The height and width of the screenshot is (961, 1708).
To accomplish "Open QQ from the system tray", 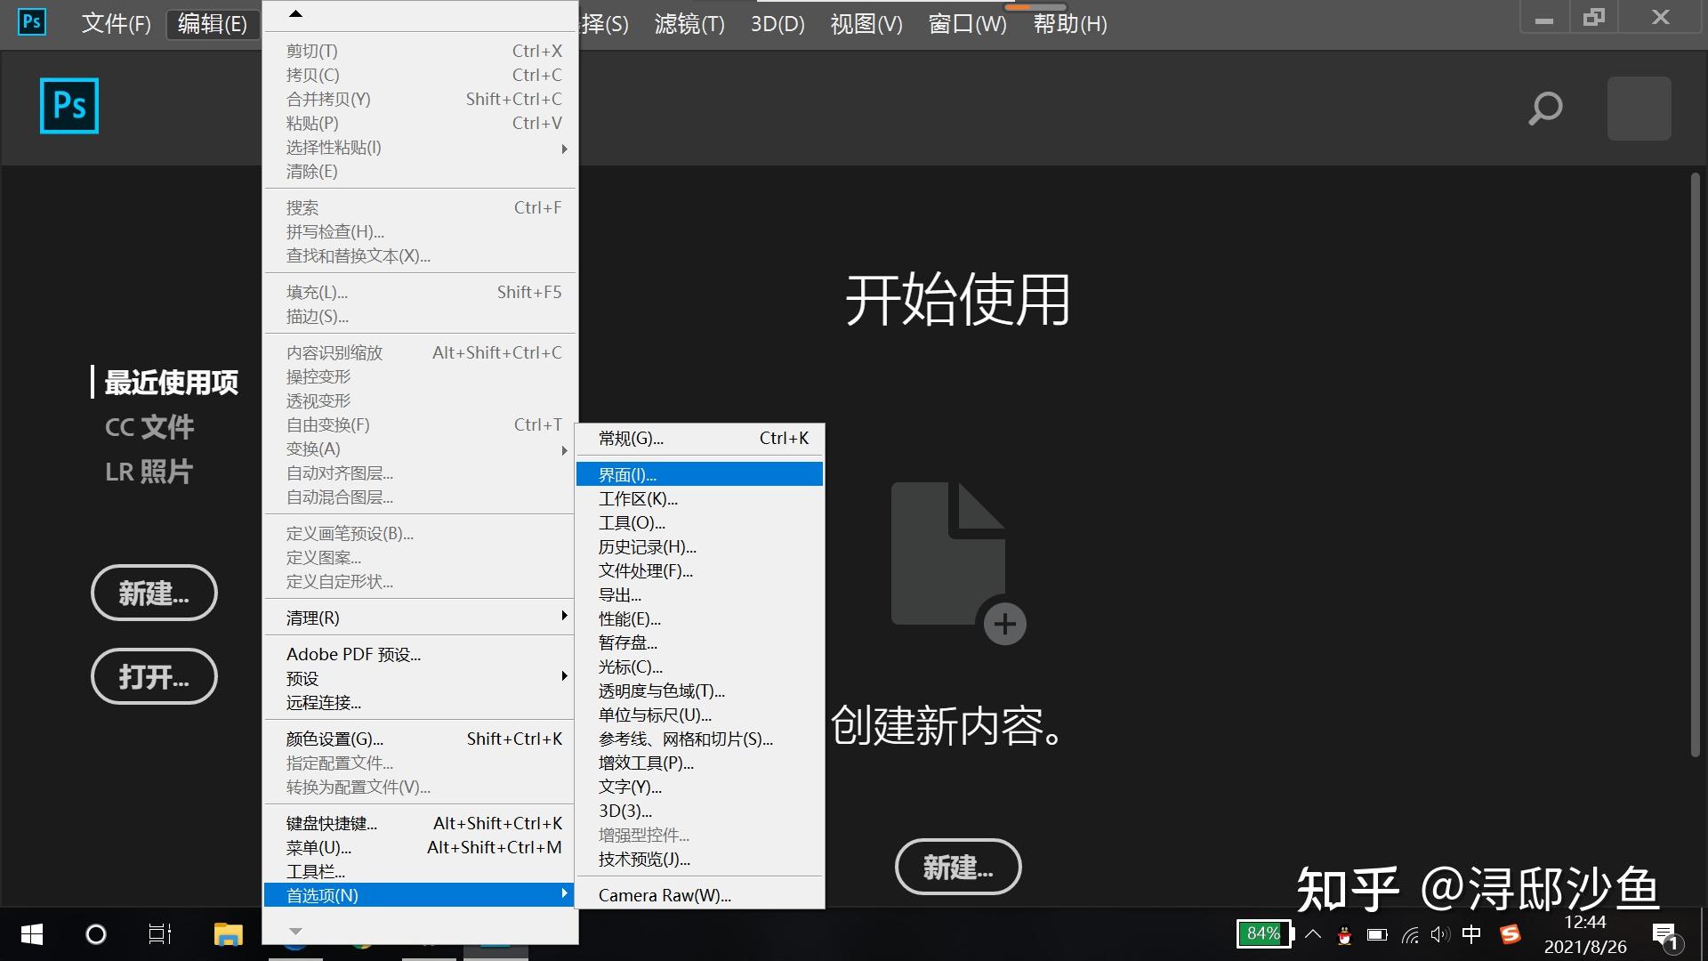I will click(x=1346, y=935).
